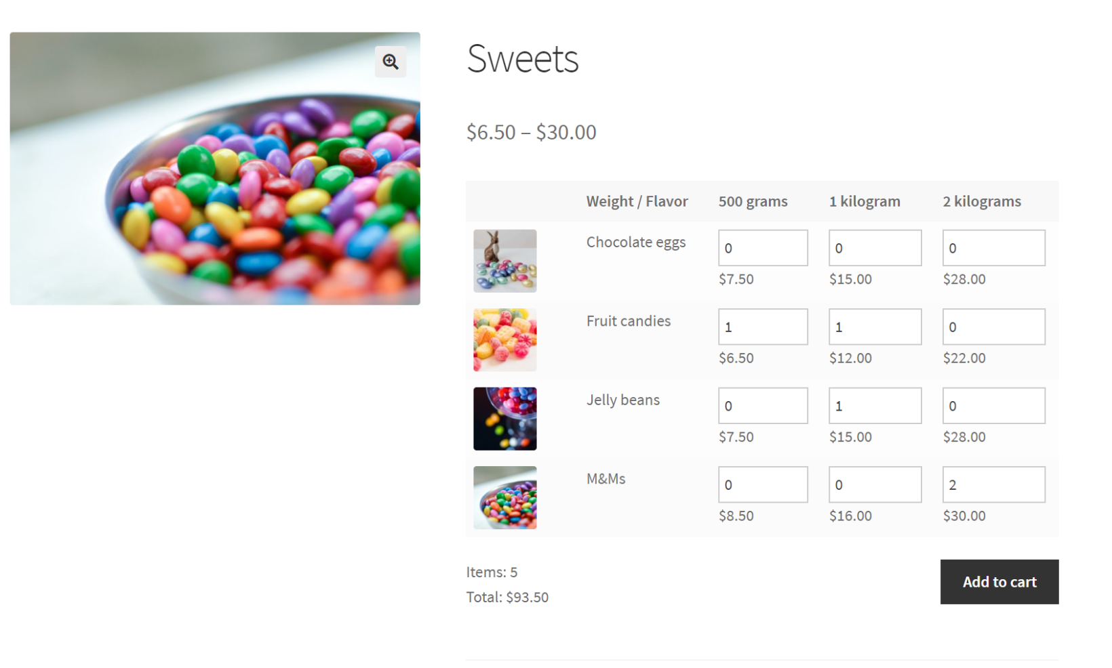Viewport: 1112px width, 668px height.
Task: Focus Chocolate eggs 500 grams quantity field
Action: (763, 248)
